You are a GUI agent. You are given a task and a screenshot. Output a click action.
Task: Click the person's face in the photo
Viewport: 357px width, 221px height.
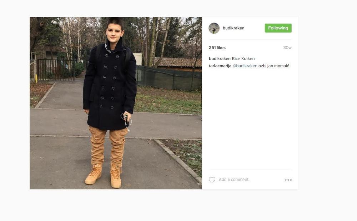click(114, 33)
